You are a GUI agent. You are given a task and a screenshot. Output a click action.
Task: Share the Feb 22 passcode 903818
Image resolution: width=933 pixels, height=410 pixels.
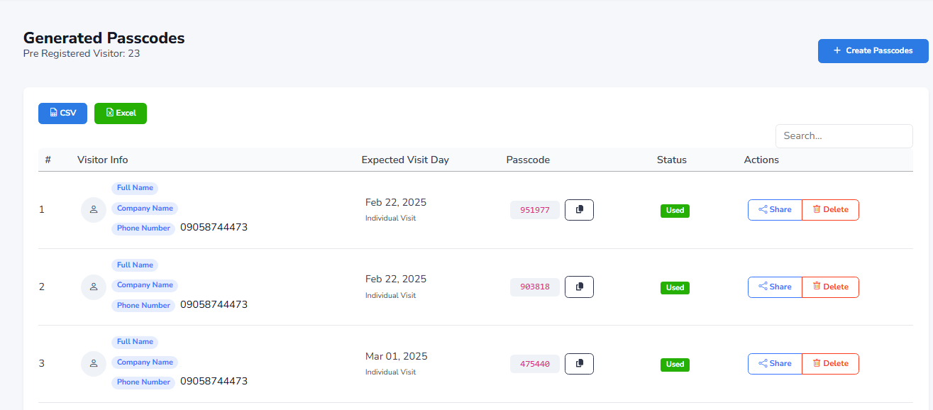pyautogui.click(x=775, y=287)
